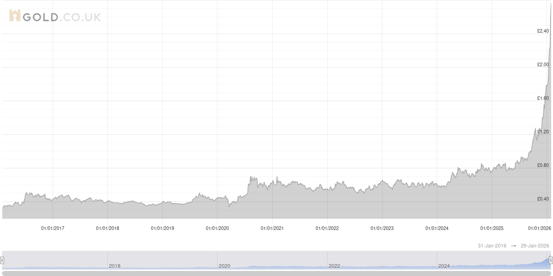Jump to 2018 in the navigator strip
This screenshot has height=276, width=553.
click(x=114, y=266)
